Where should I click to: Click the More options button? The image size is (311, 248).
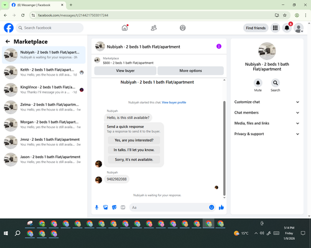tap(190, 71)
